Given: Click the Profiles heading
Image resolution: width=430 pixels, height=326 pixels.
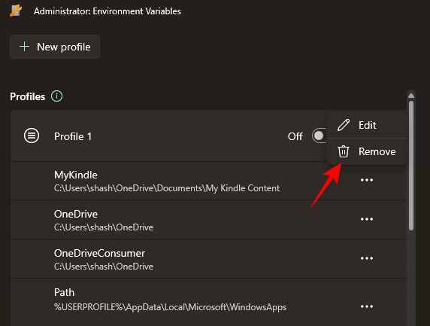Looking at the screenshot, I should click(27, 96).
